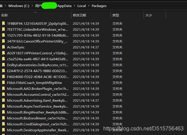Select the Microsoft.BingWeather_8wekyb3d8b... folder name
Viewport: 187px width, 135px height.
38,112
